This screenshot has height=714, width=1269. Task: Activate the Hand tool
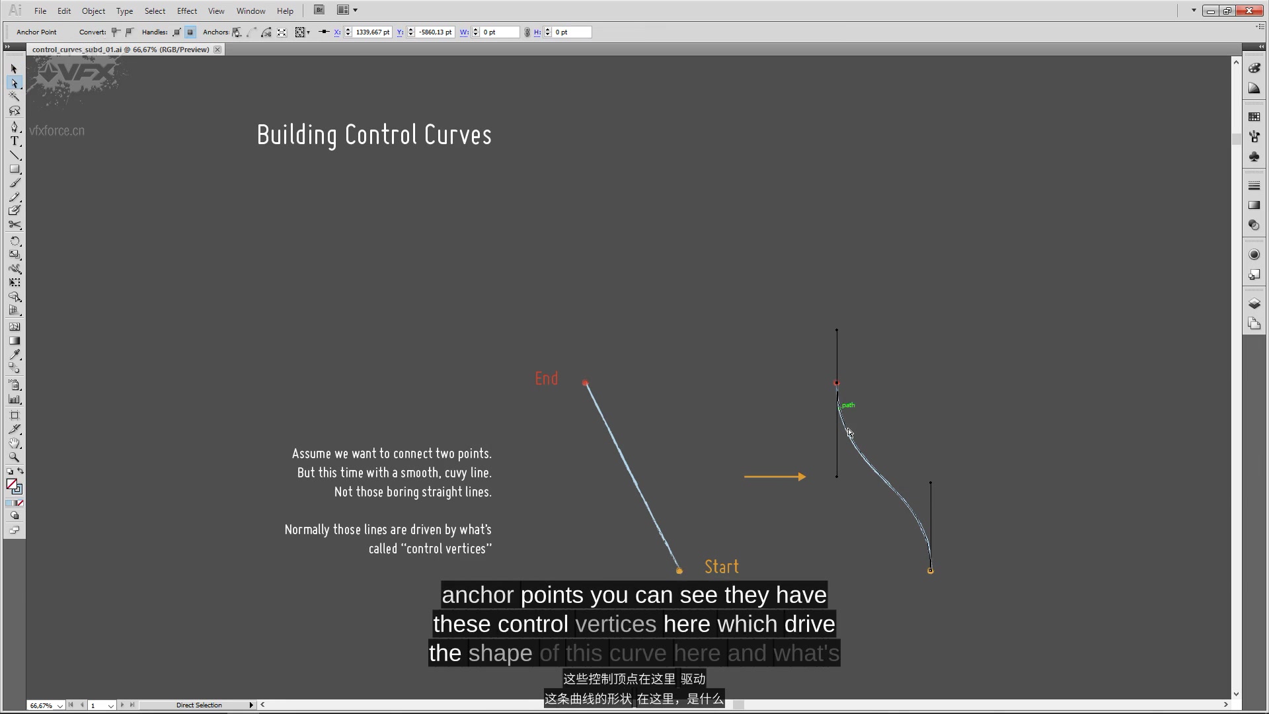pos(14,443)
